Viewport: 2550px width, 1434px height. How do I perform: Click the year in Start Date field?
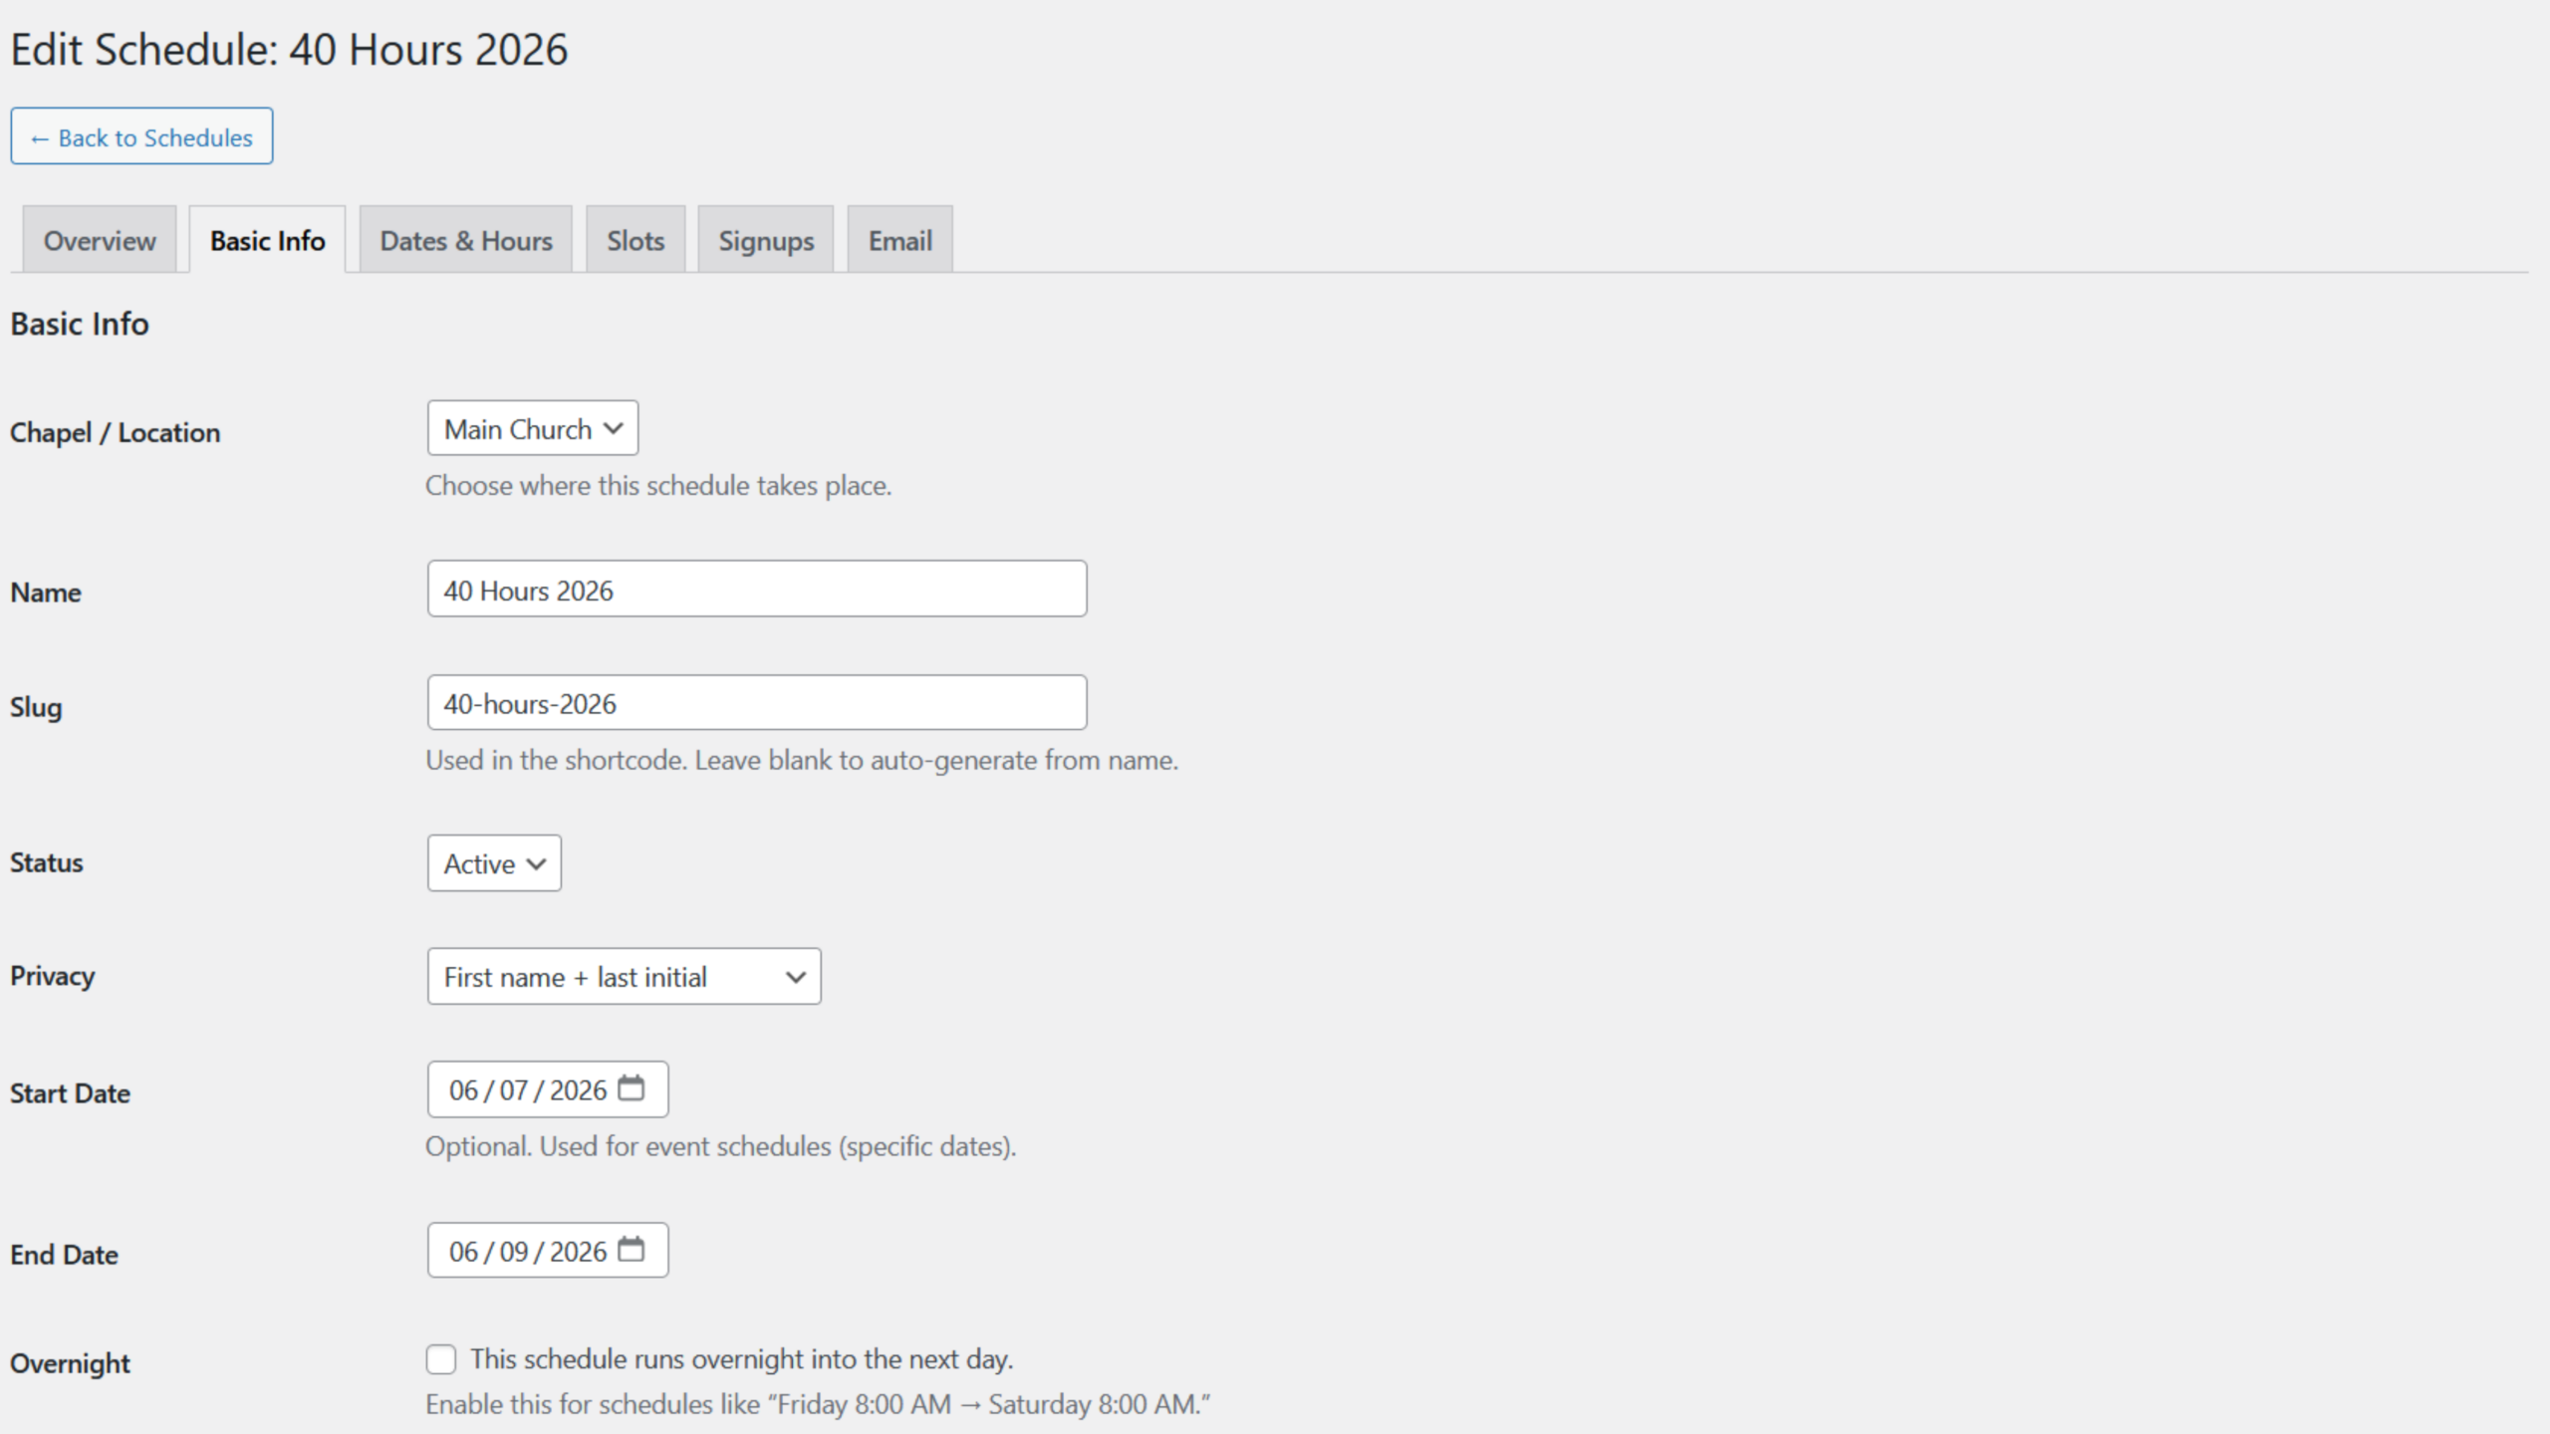tap(578, 1090)
